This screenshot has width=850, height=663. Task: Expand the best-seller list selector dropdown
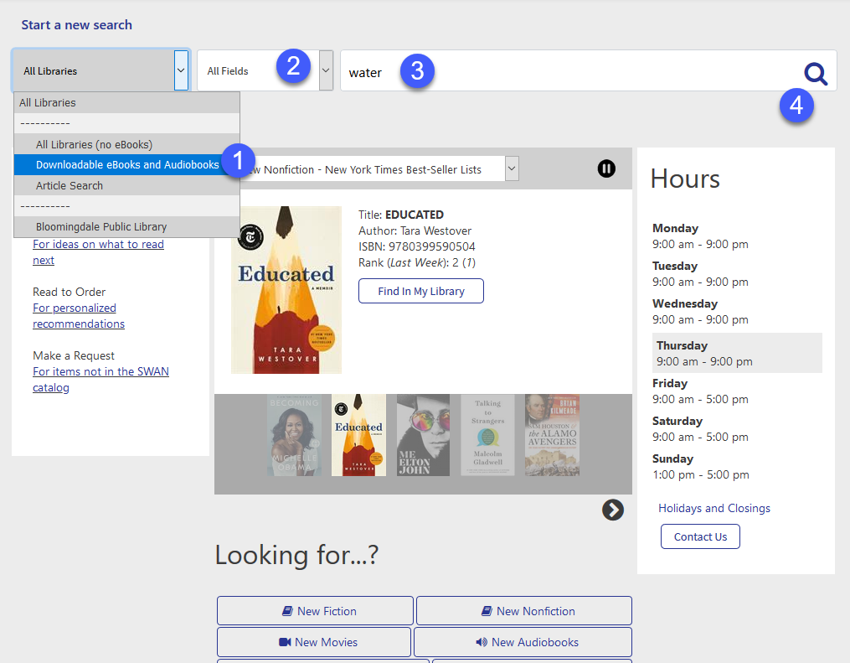pyautogui.click(x=511, y=168)
